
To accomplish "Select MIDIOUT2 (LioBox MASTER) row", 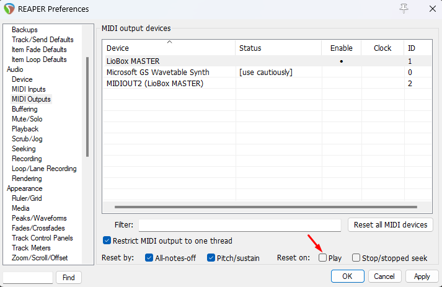I will pyautogui.click(x=267, y=84).
